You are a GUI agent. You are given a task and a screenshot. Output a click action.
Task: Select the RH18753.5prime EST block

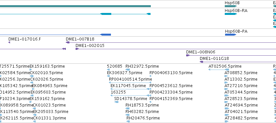tap(128, 108)
